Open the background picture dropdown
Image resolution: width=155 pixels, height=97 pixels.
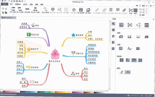pos(130,37)
